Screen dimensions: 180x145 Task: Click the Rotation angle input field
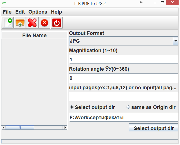tap(124, 78)
